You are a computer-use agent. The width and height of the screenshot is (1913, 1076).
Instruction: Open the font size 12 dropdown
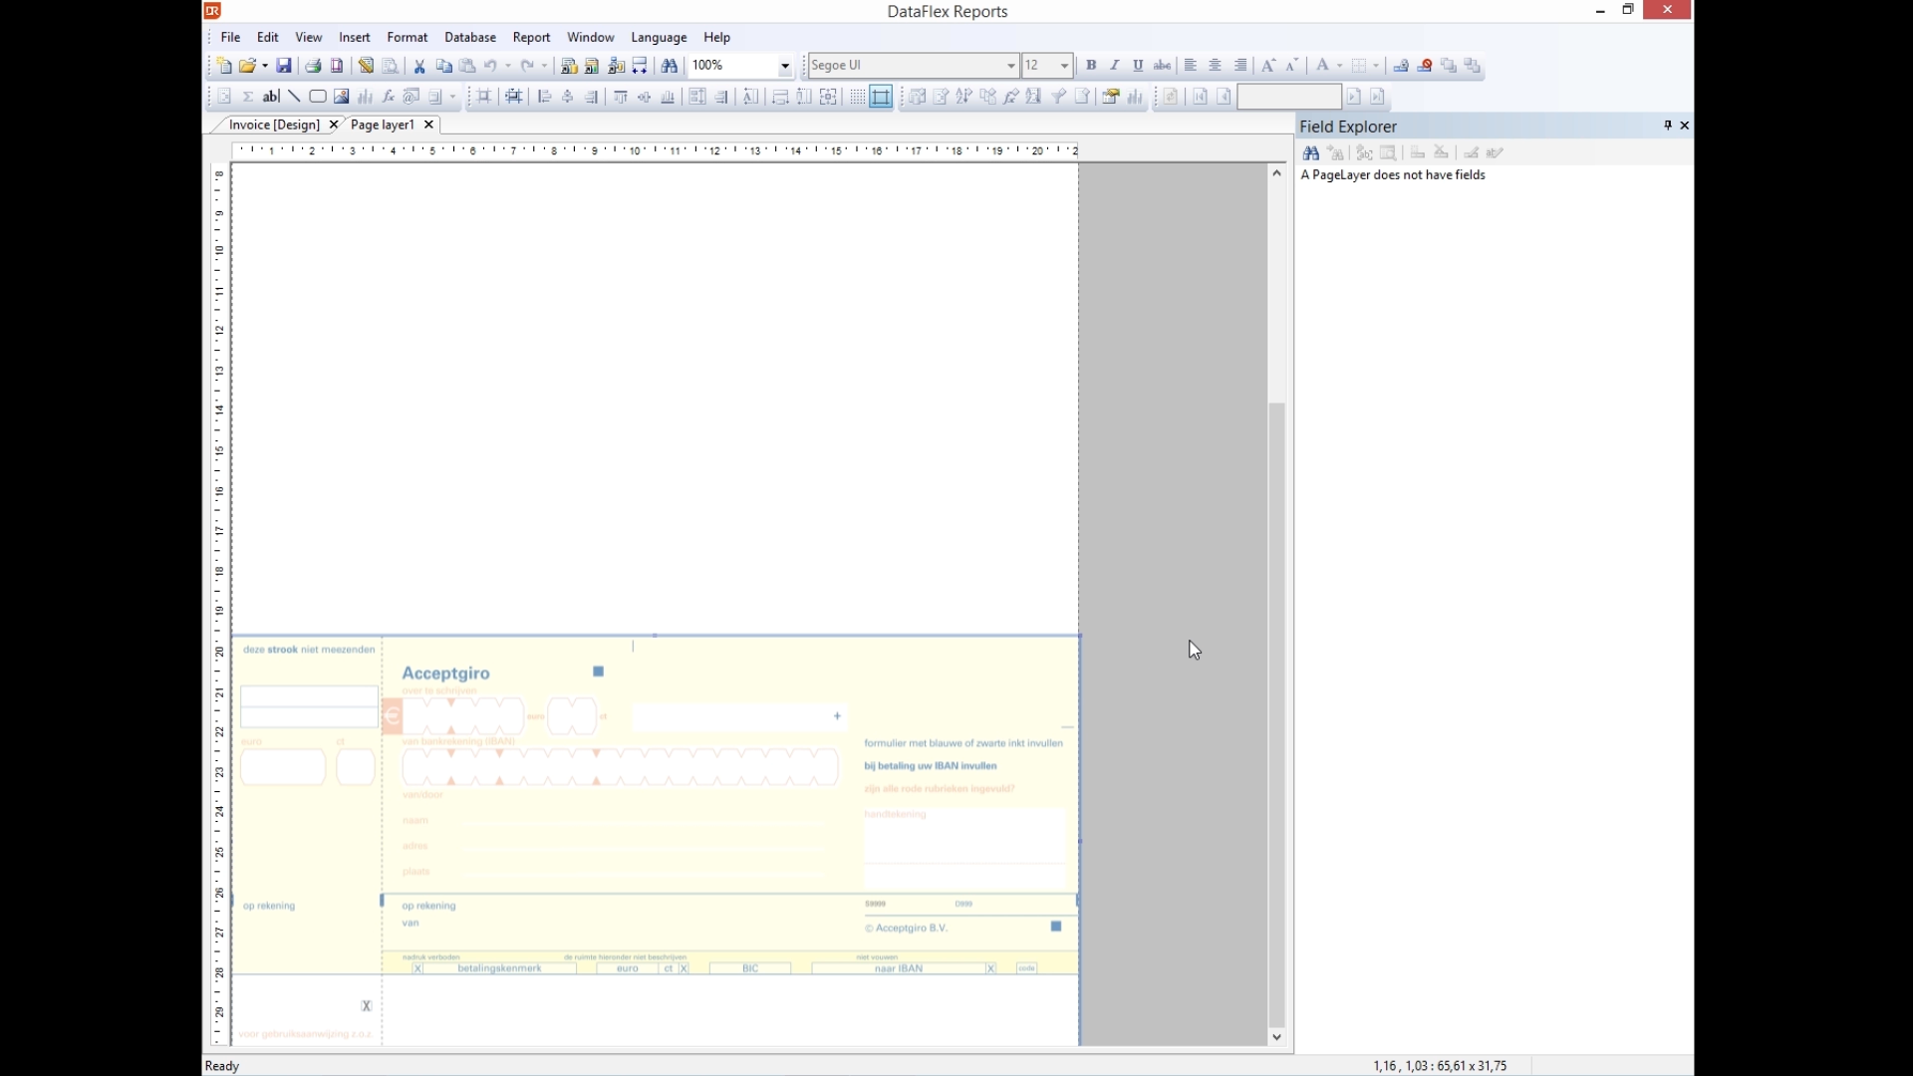click(x=1064, y=66)
